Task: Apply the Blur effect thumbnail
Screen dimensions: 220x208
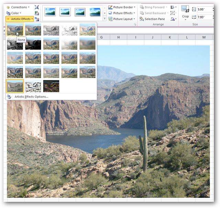Action: [x=87, y=44]
